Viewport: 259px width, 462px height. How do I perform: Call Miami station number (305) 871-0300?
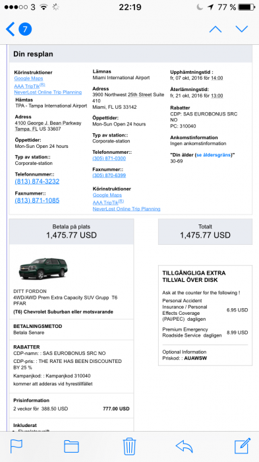(x=109, y=158)
